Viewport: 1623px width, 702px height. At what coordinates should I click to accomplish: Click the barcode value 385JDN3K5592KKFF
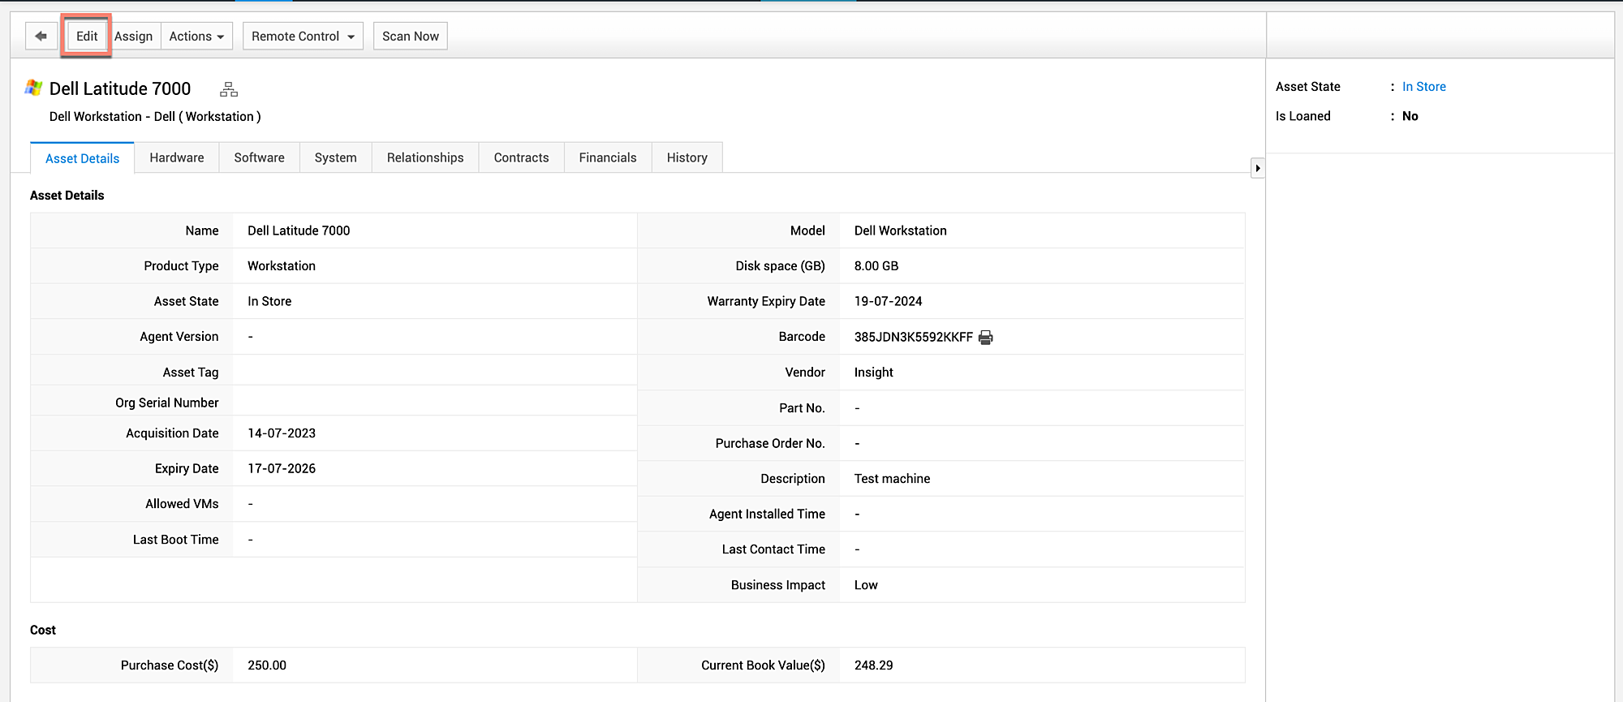[x=913, y=337]
